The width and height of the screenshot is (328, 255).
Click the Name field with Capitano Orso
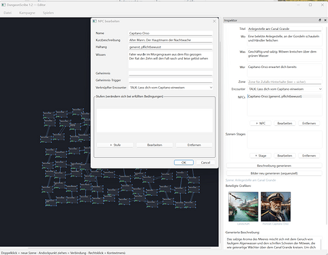[x=170, y=33]
